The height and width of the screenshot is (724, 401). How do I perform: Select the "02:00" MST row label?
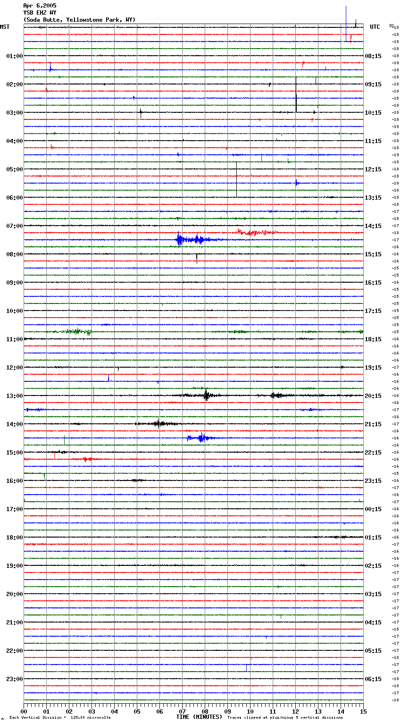(15, 84)
